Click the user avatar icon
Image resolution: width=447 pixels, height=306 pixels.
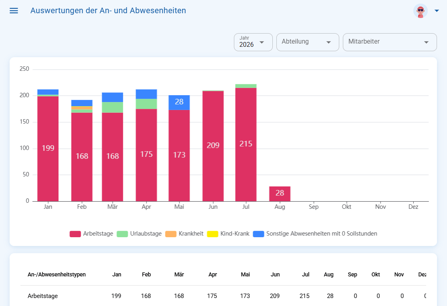pos(421,11)
